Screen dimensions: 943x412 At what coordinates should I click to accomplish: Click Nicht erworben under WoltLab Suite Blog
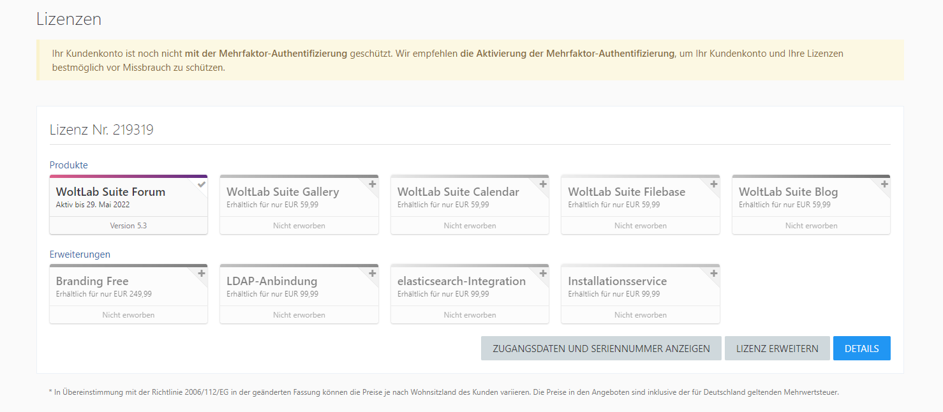coord(811,226)
